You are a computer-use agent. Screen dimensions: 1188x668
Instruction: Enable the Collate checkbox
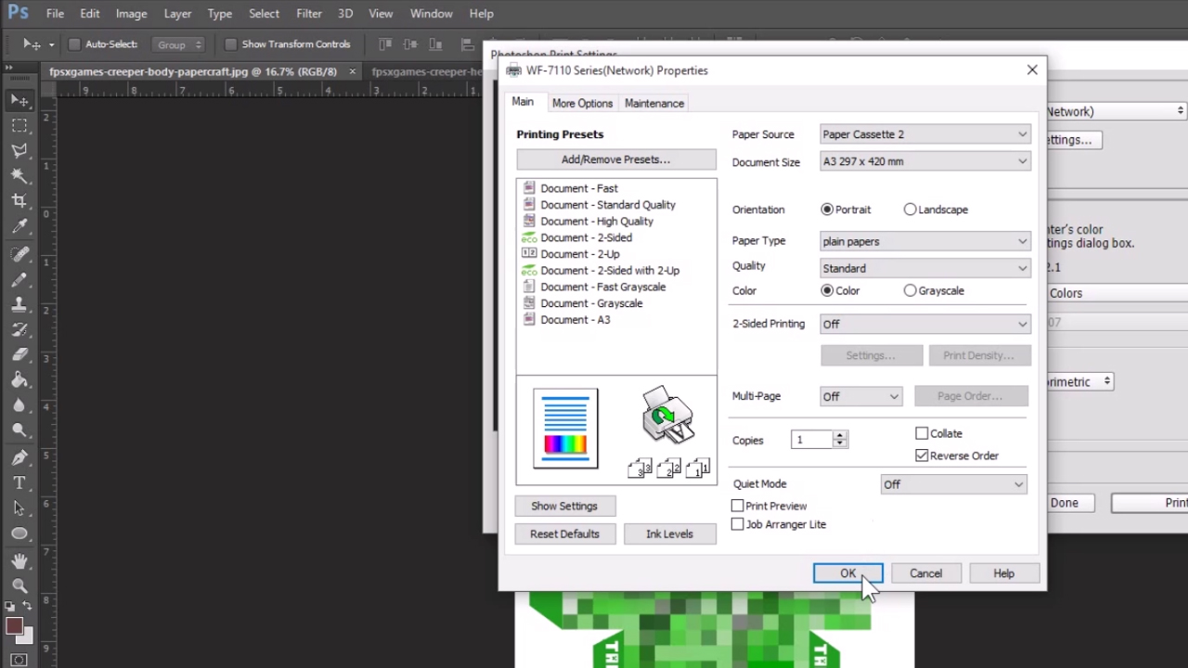click(922, 433)
